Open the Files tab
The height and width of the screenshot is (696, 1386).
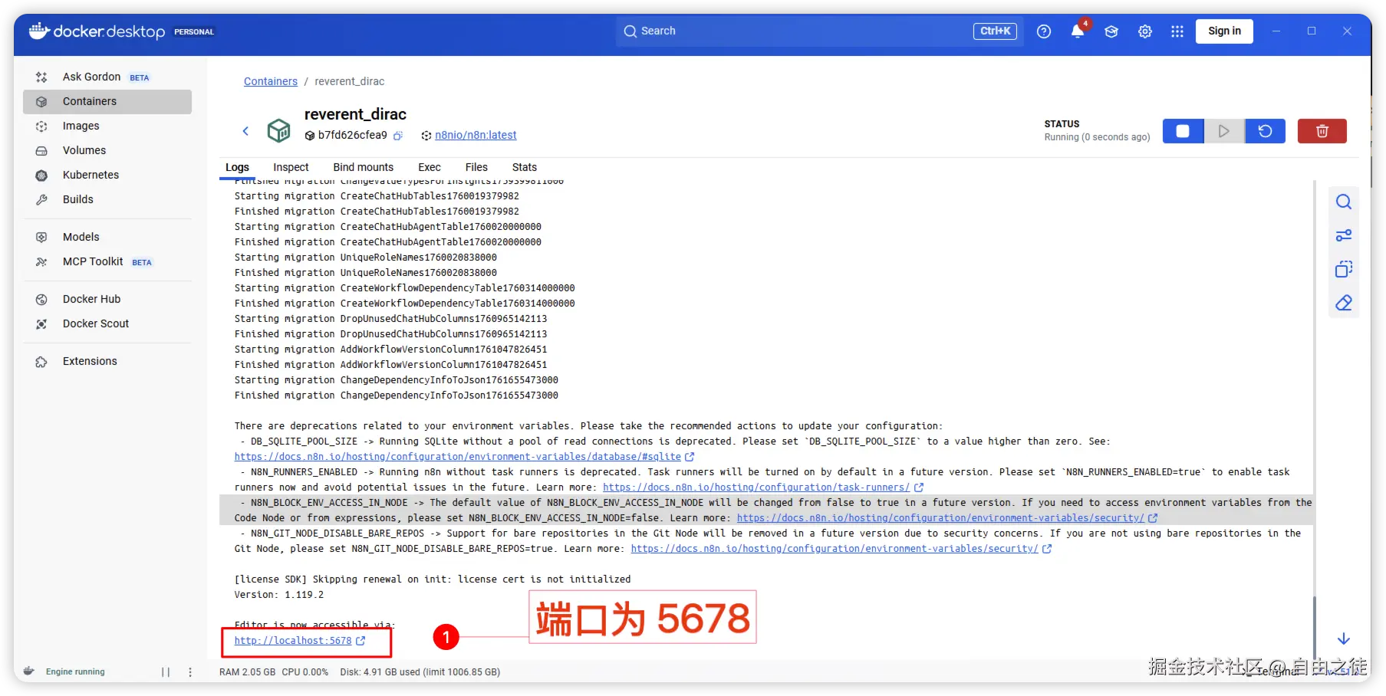click(476, 167)
